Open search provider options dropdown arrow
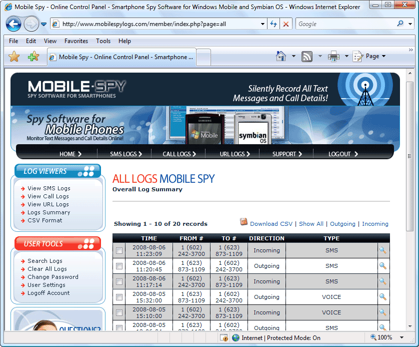 point(410,24)
